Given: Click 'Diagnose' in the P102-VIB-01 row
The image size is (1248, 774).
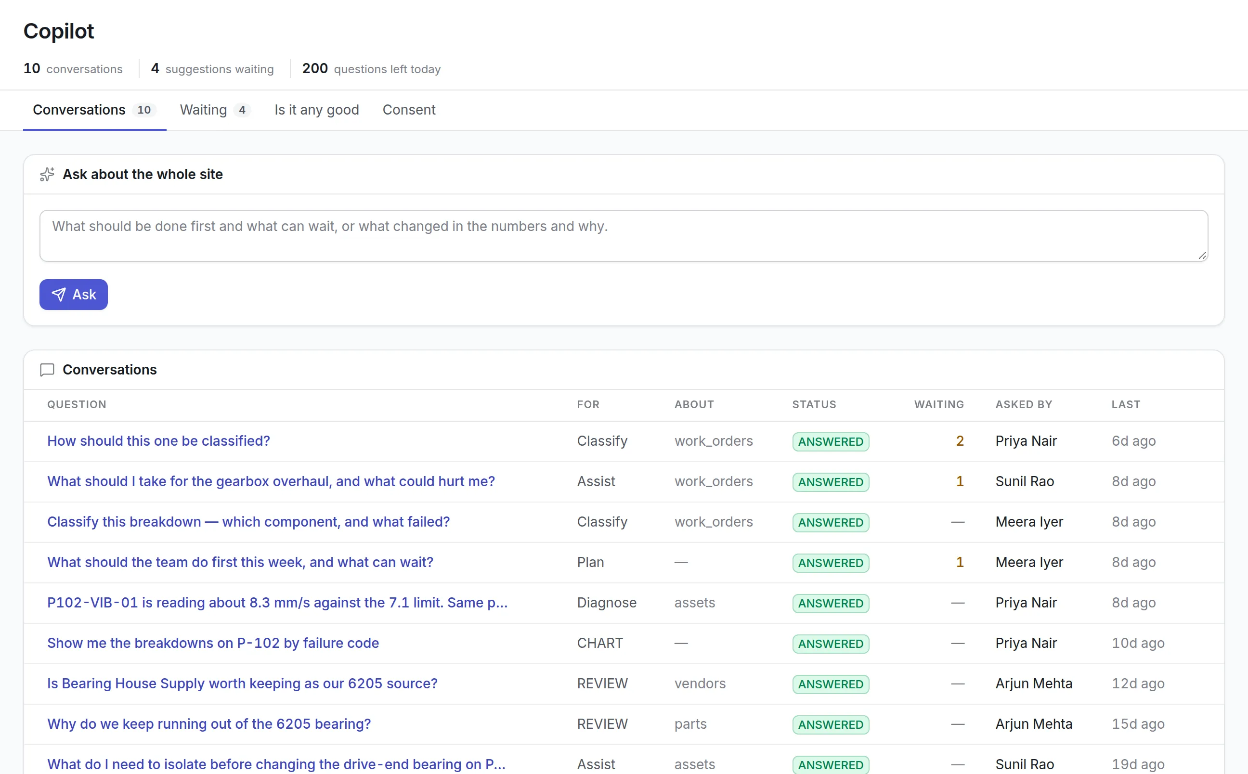Looking at the screenshot, I should (607, 603).
